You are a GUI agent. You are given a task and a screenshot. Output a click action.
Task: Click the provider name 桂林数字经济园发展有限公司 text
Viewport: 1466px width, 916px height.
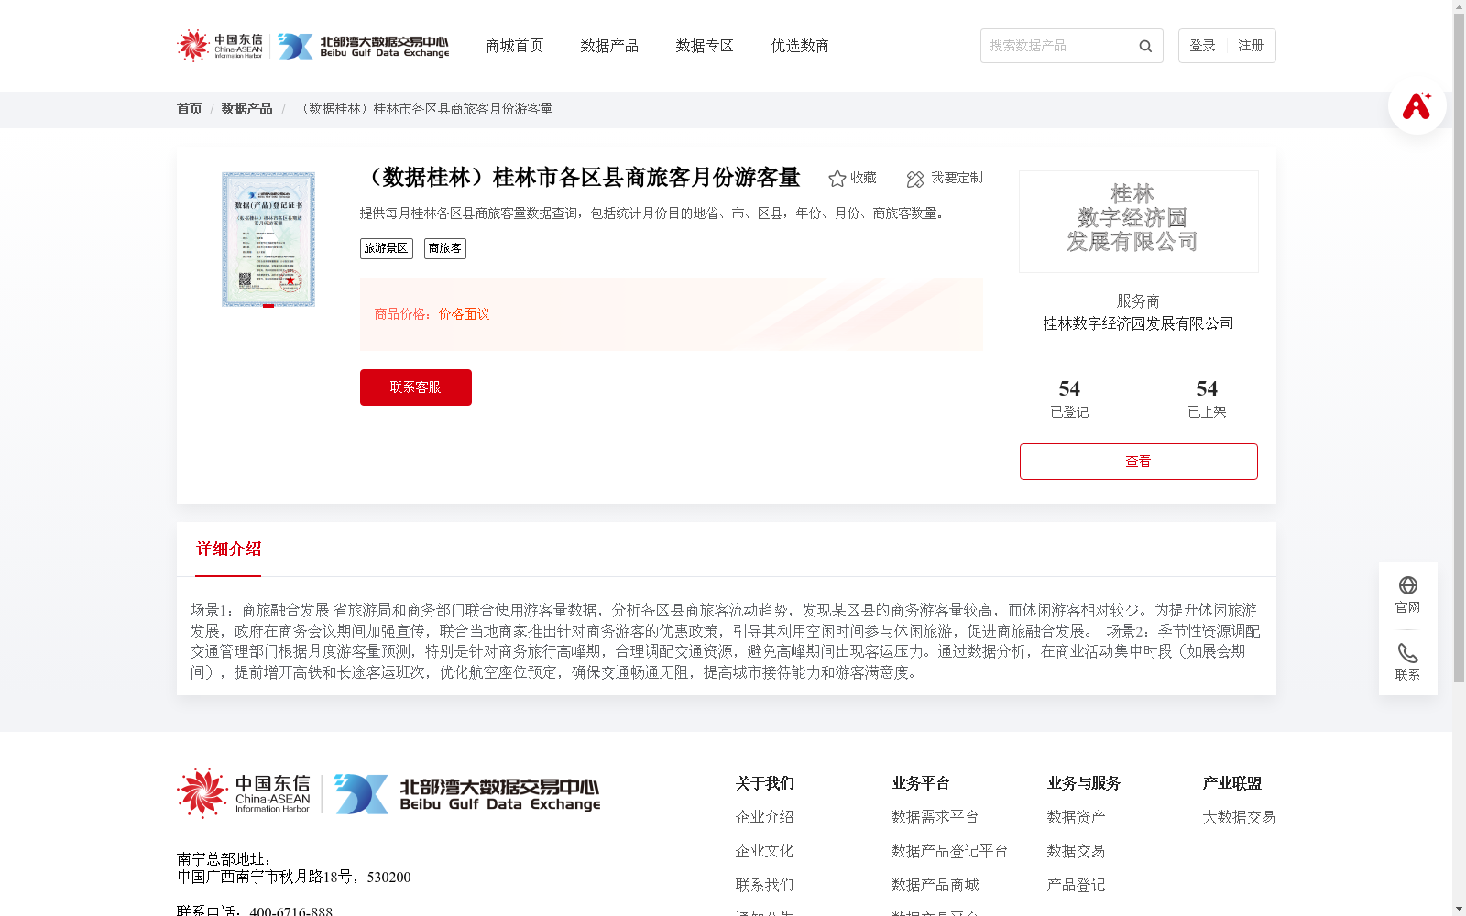(x=1139, y=323)
